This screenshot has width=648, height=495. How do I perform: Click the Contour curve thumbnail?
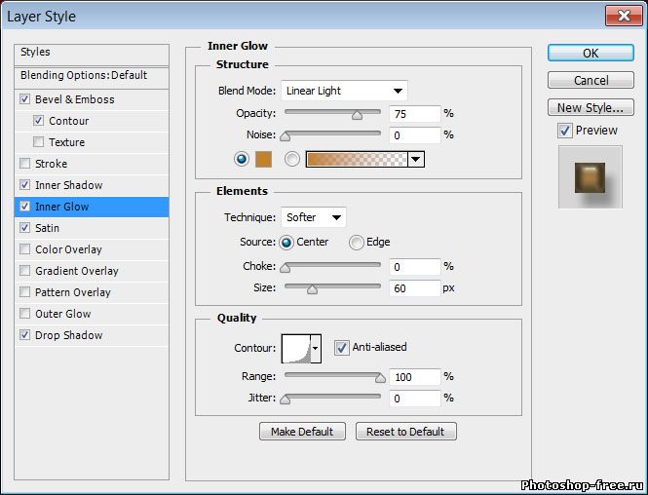(295, 348)
